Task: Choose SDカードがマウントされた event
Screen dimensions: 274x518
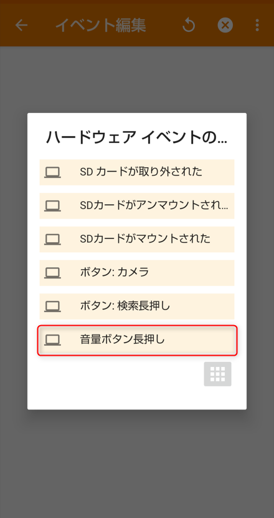Action: click(137, 239)
